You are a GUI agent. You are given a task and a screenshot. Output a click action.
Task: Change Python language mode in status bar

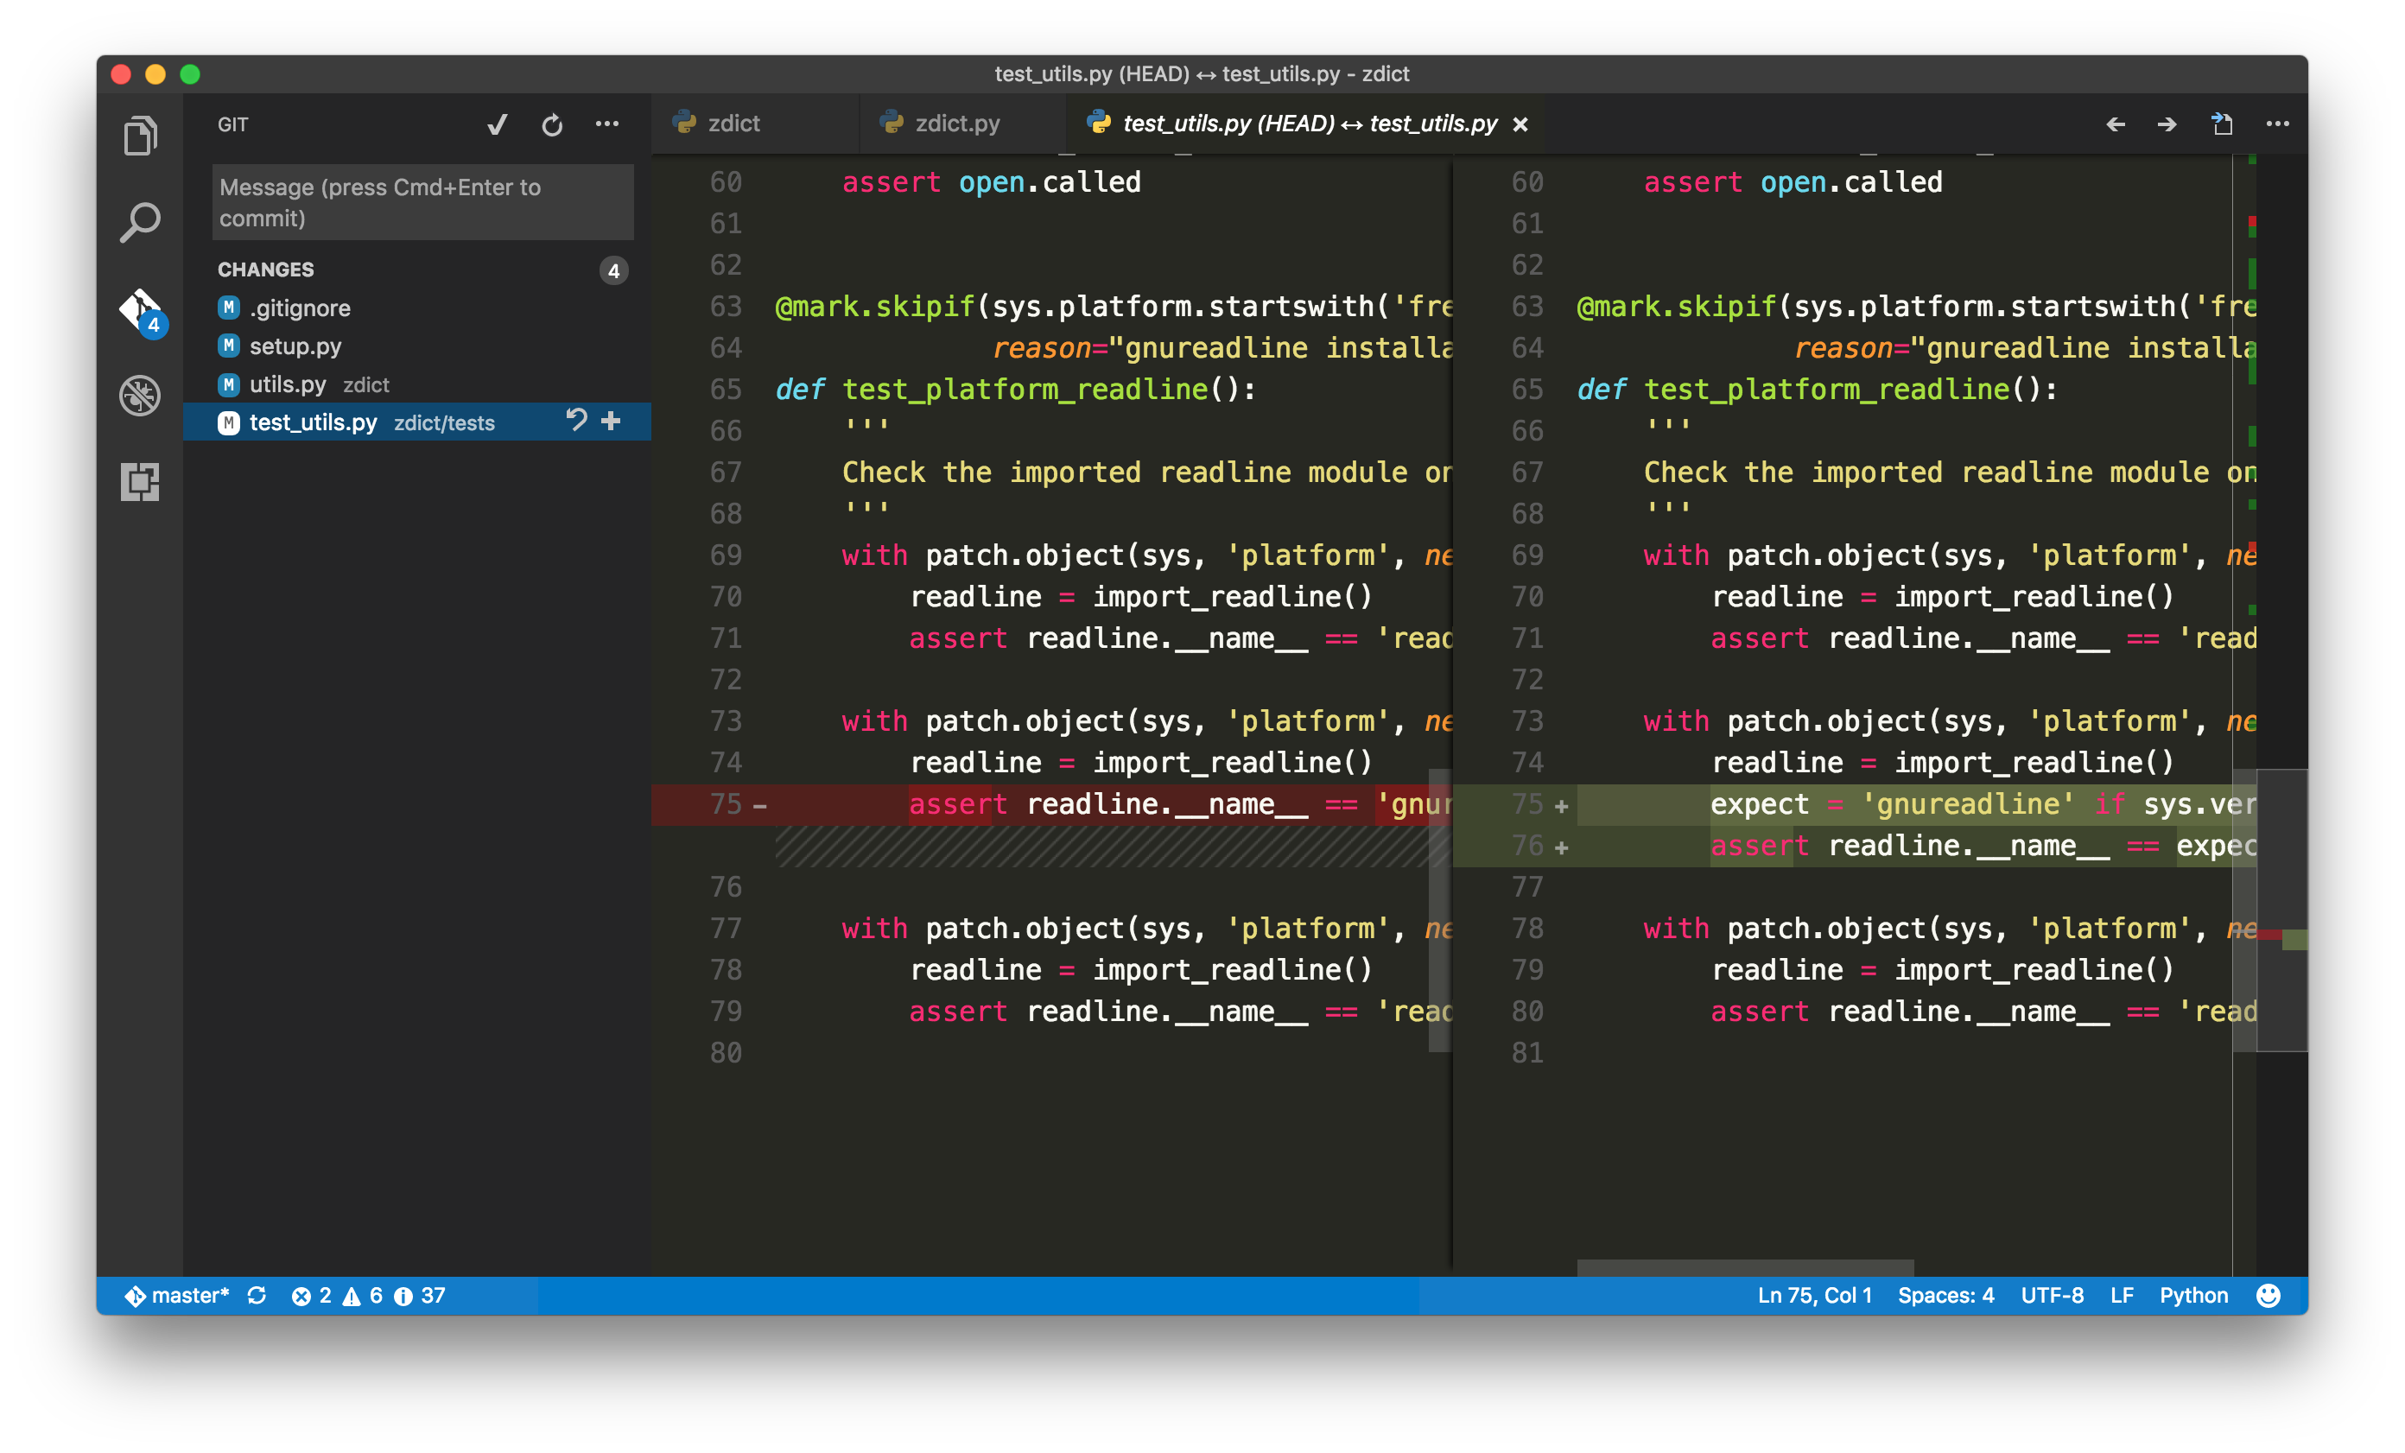[x=2193, y=1295]
